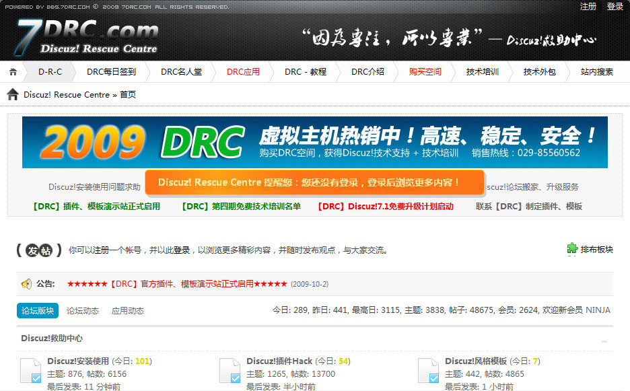
Task: Click the house icon beside breadcrumb
Action: (x=13, y=94)
